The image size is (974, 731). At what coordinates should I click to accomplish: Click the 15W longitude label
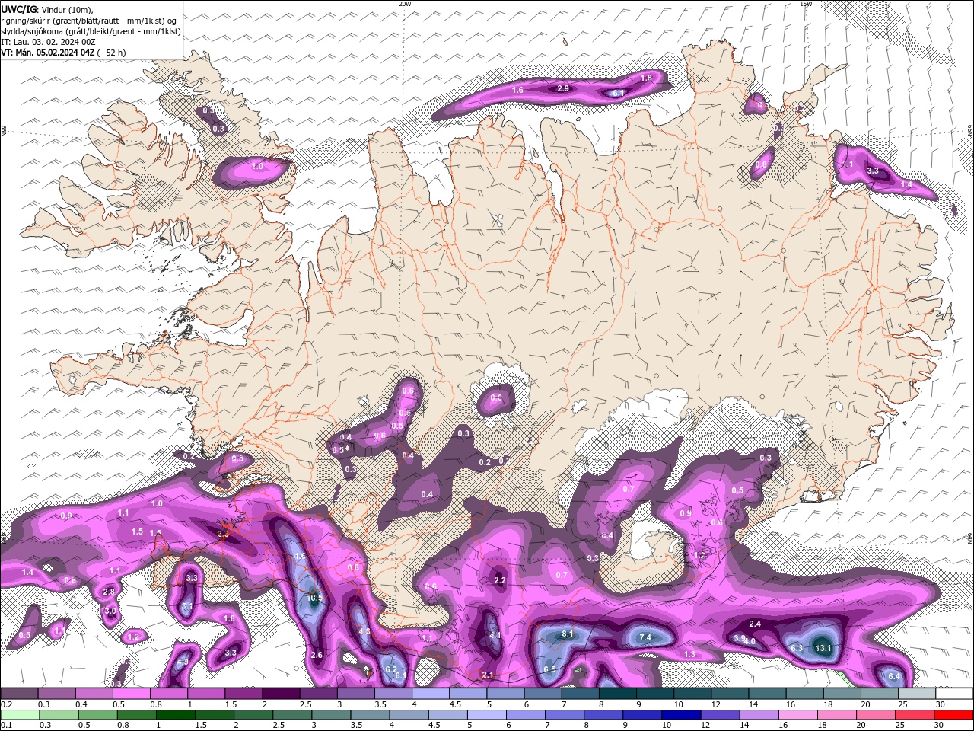tap(806, 4)
